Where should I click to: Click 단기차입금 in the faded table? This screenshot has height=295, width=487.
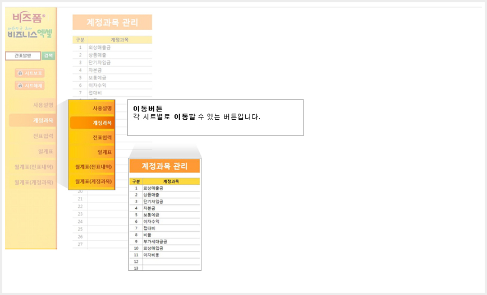point(99,63)
